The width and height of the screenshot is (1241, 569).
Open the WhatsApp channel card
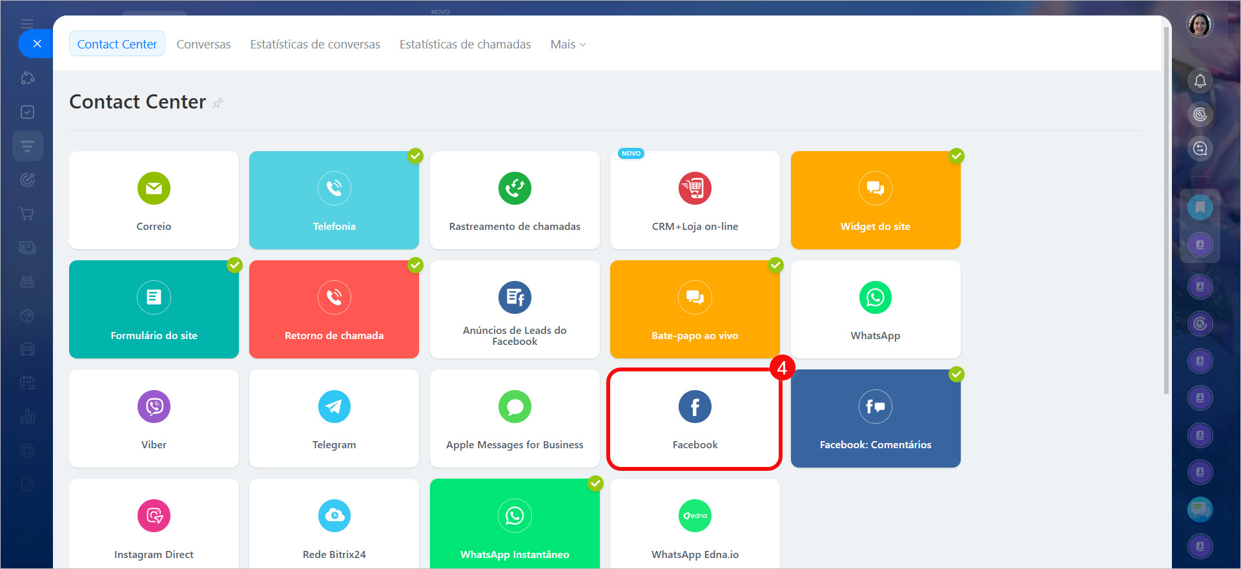tap(876, 309)
